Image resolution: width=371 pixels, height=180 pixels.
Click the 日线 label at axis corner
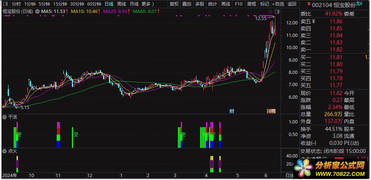[289, 176]
